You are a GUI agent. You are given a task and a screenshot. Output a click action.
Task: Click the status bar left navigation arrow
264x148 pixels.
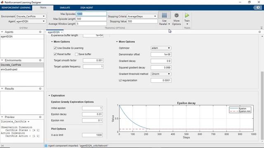point(2,146)
